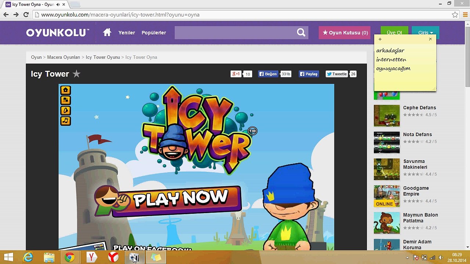Click the OYUNKOLU logo
The width and height of the screenshot is (470, 264).
coord(58,33)
